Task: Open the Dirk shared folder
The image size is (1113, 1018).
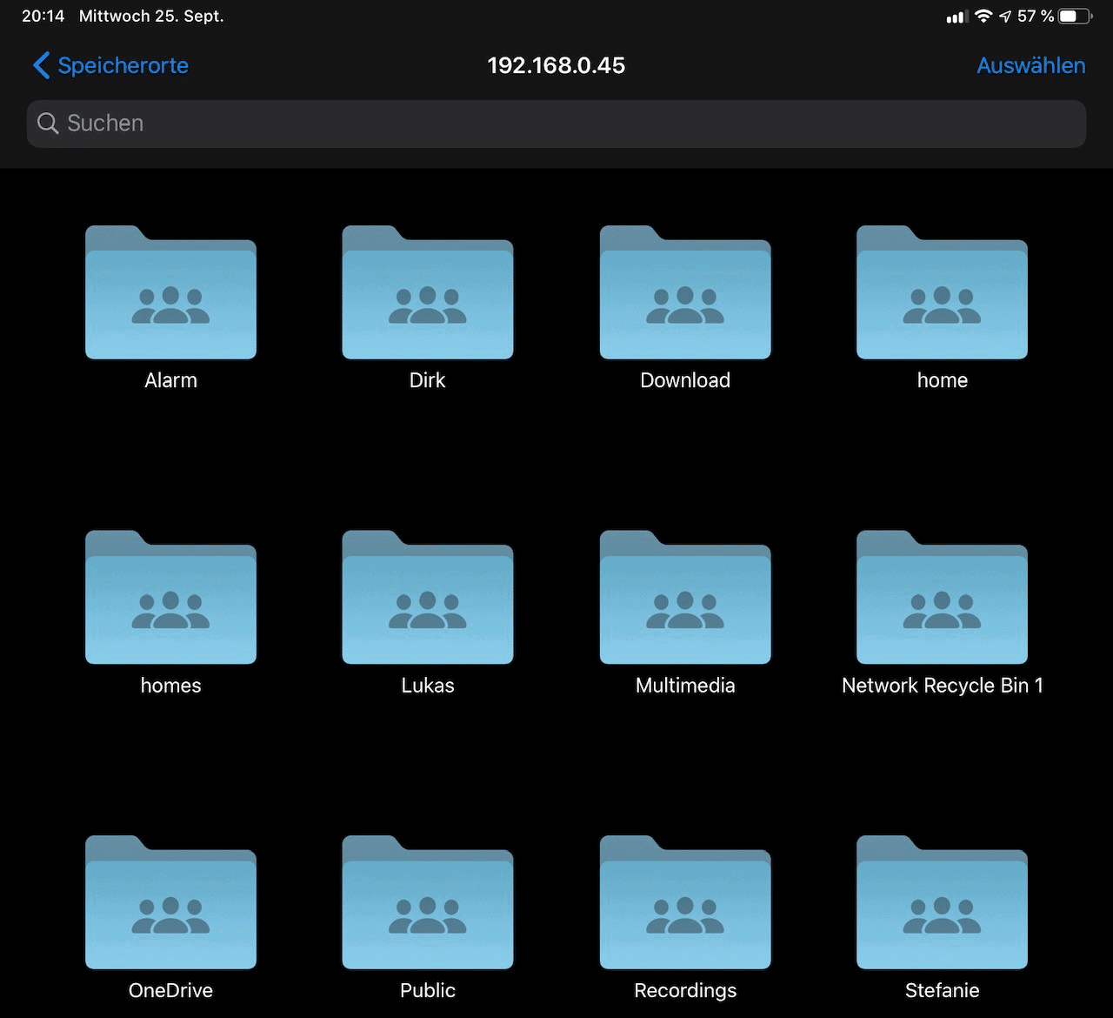Action: [427, 294]
